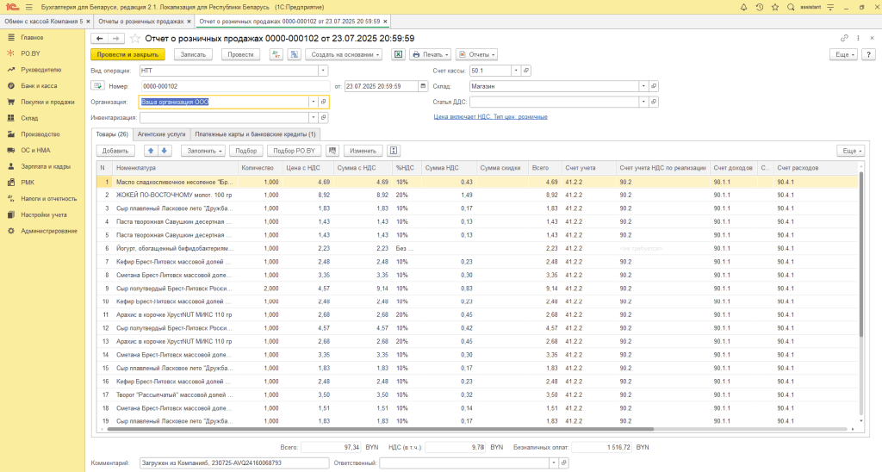Click the 1C logo icon
The image size is (882, 472).
pos(11,7)
